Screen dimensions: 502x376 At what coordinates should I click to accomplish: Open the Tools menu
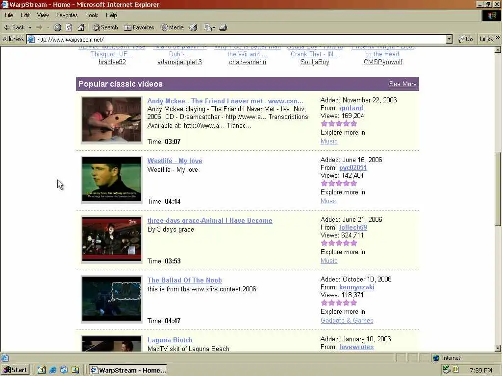(92, 15)
